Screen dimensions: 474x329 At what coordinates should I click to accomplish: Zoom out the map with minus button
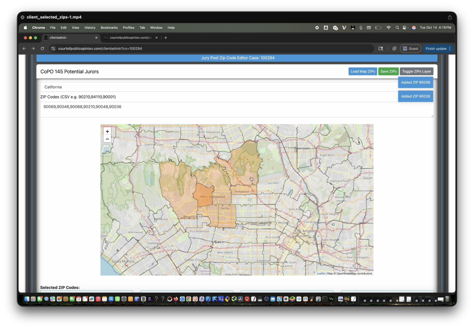point(107,139)
